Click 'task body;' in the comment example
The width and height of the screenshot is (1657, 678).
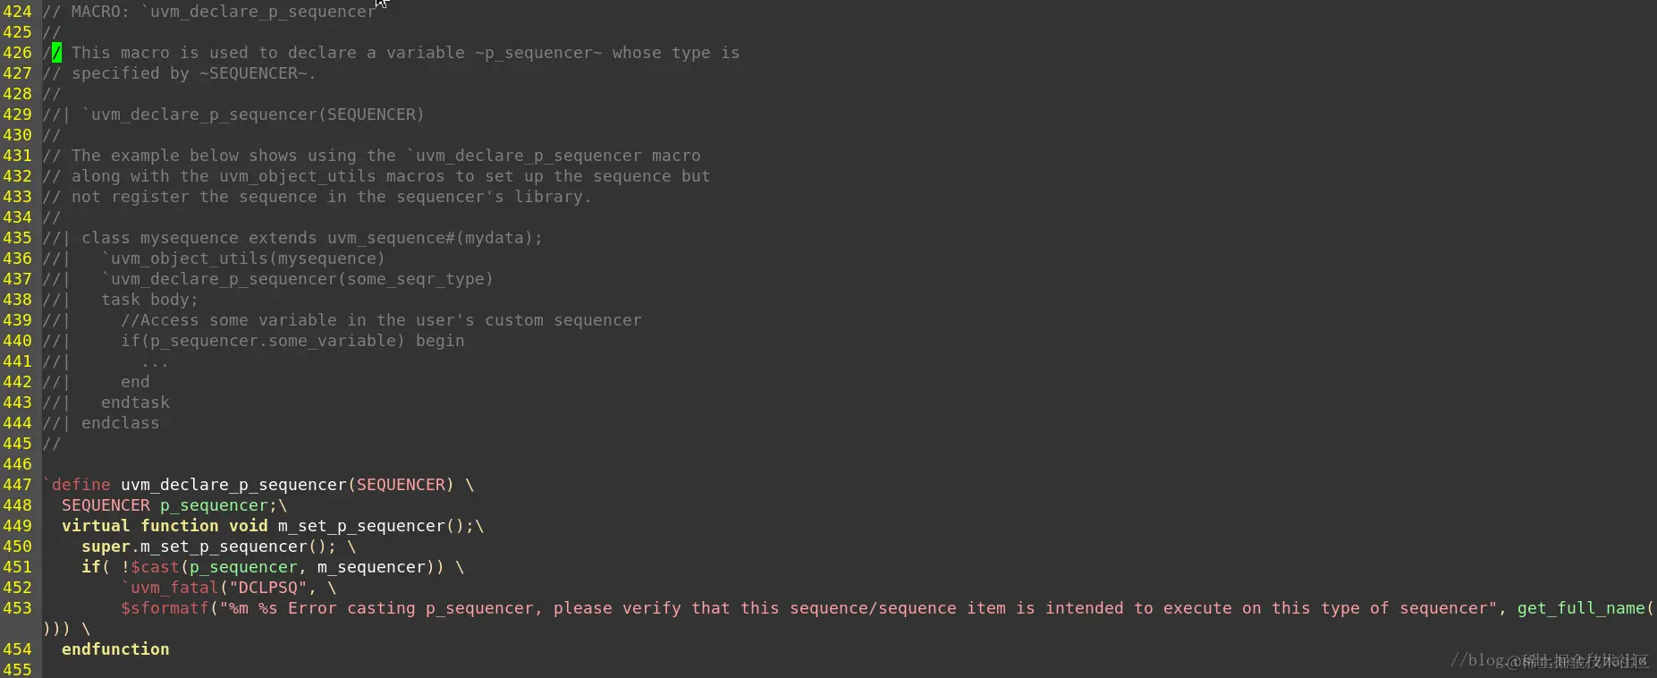pyautogui.click(x=149, y=300)
